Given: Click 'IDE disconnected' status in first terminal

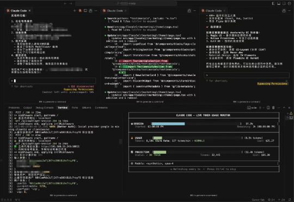Looking at the screenshot, I should (x=81, y=86).
